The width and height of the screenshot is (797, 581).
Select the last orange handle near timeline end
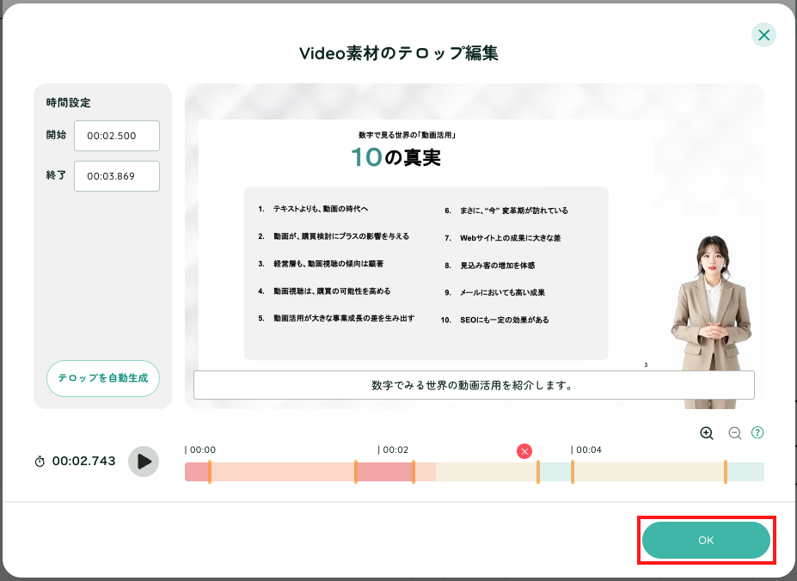726,472
